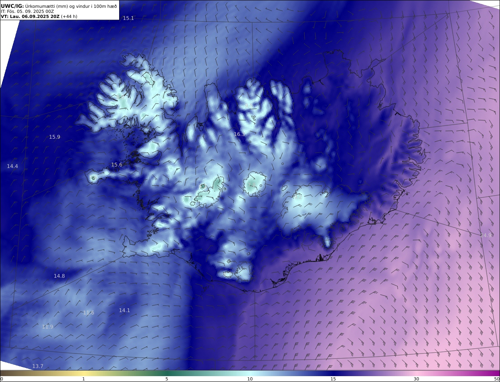Click the colorbar tick label '30'

[416, 379]
